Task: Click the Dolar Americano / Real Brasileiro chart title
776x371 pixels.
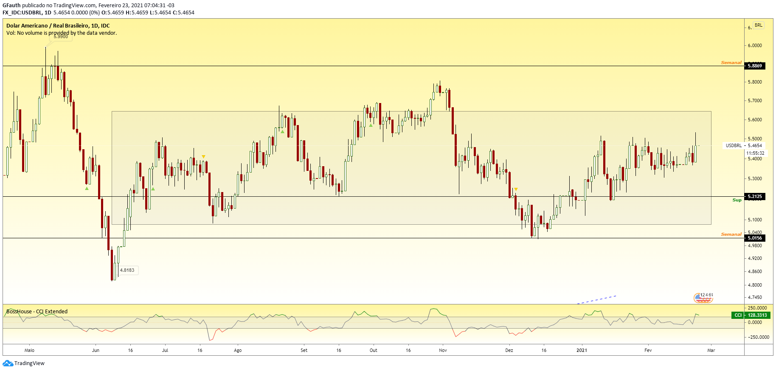Action: (58, 25)
